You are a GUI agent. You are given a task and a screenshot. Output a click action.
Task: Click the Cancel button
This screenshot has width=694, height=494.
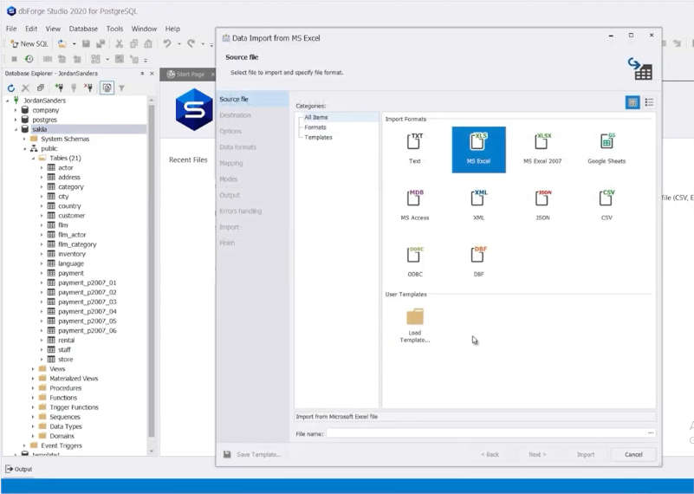point(633,454)
